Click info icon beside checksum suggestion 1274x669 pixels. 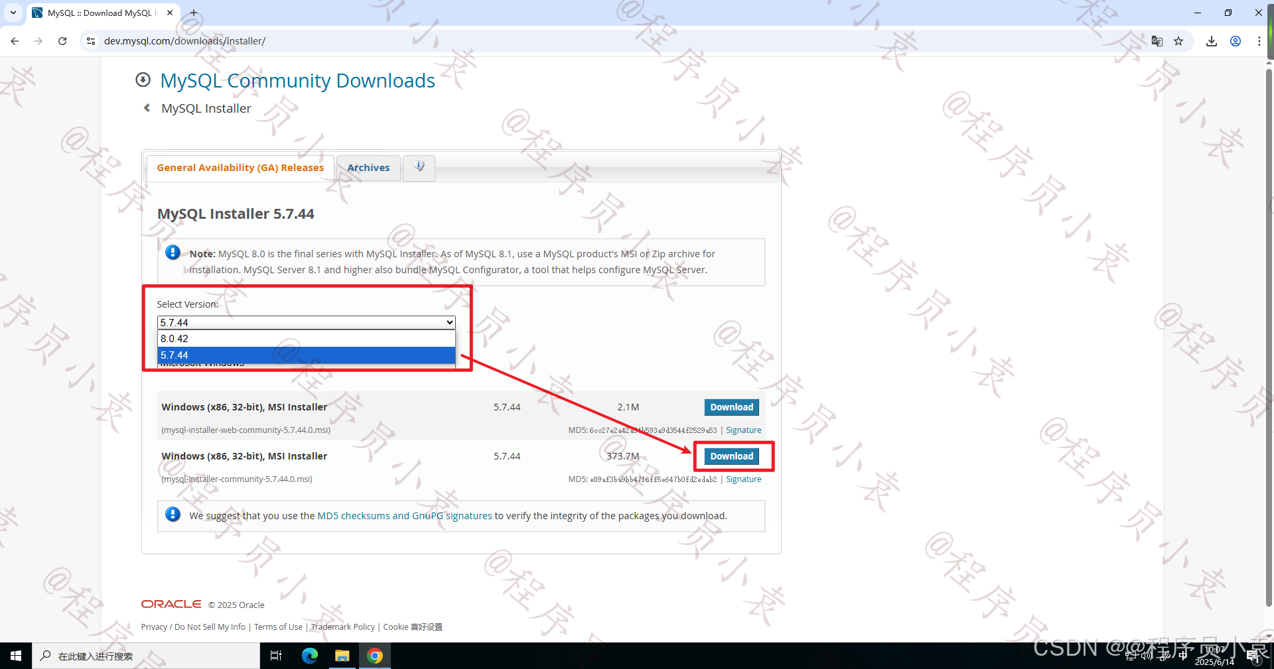pos(173,515)
